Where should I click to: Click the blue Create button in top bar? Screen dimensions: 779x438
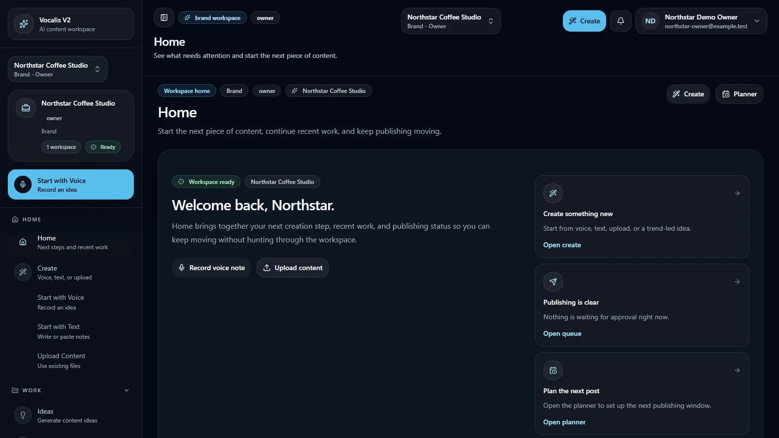(584, 21)
